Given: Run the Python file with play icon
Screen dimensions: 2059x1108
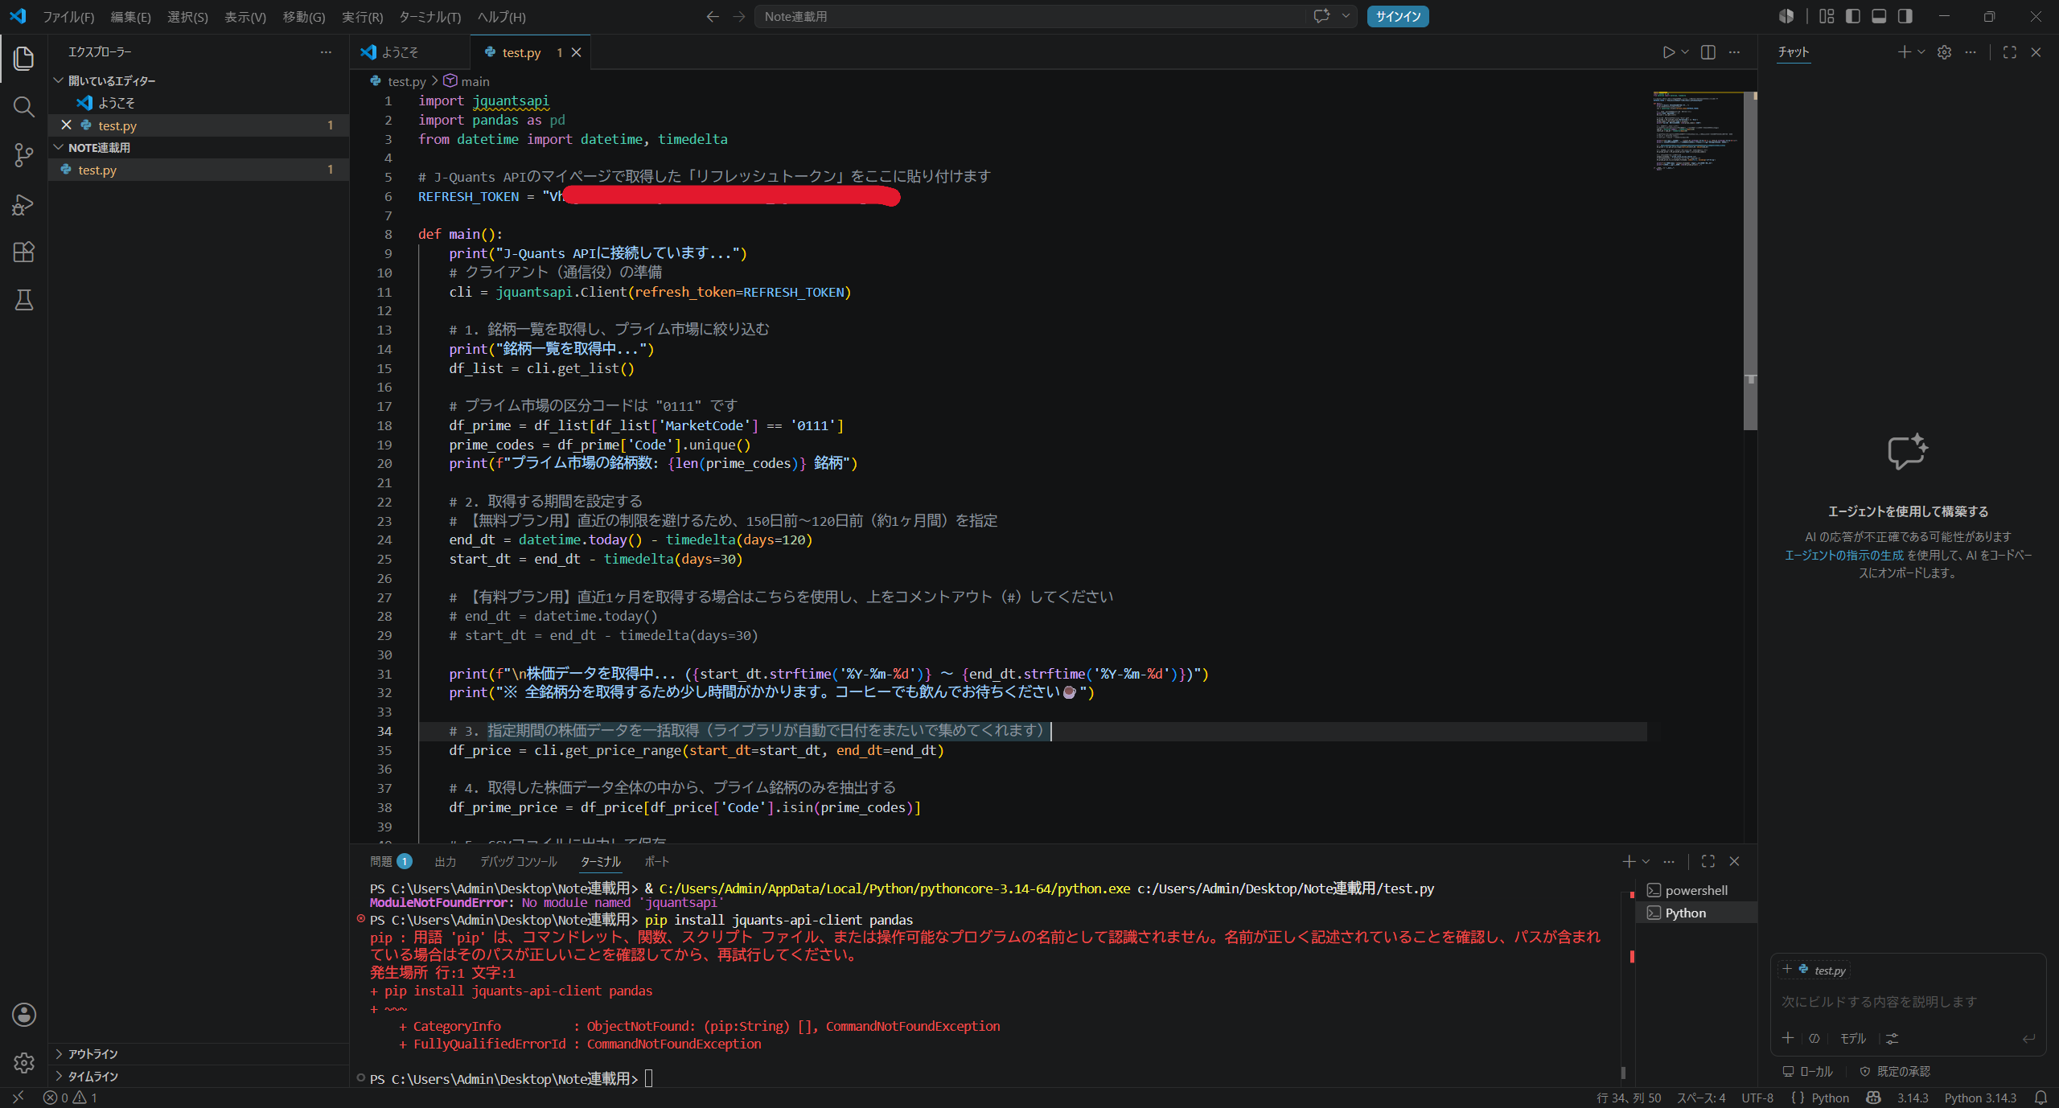Looking at the screenshot, I should point(1668,52).
